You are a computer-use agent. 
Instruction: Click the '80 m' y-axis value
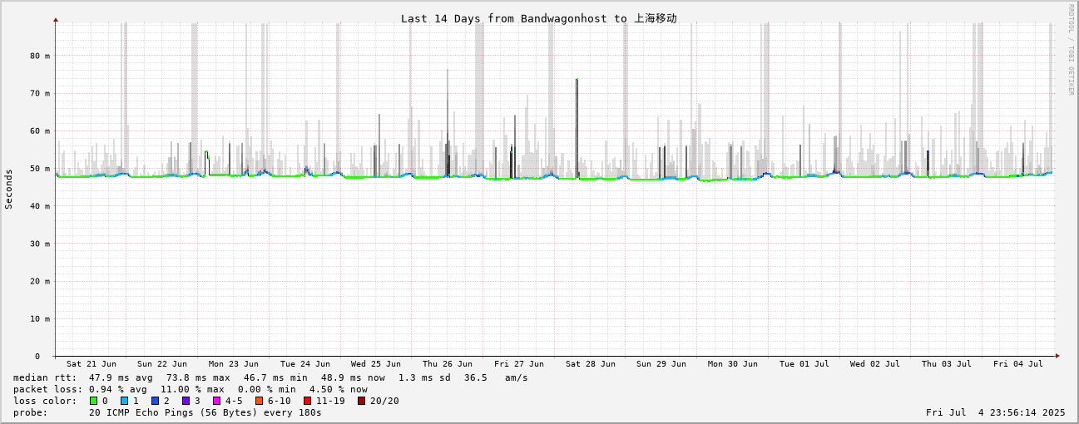pos(40,56)
